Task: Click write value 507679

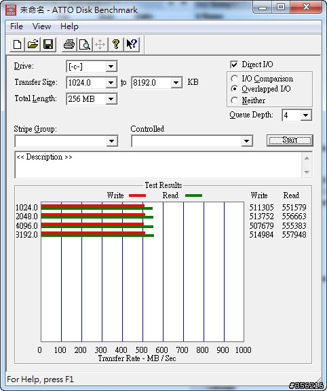Action: point(261,225)
